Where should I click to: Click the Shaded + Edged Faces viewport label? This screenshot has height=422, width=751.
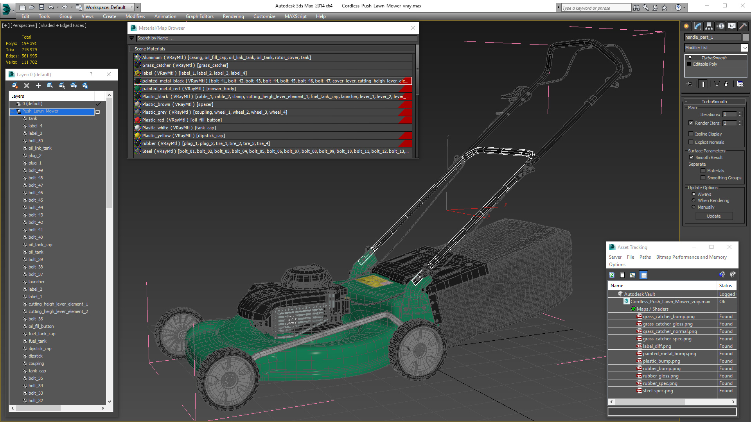[x=62, y=25]
